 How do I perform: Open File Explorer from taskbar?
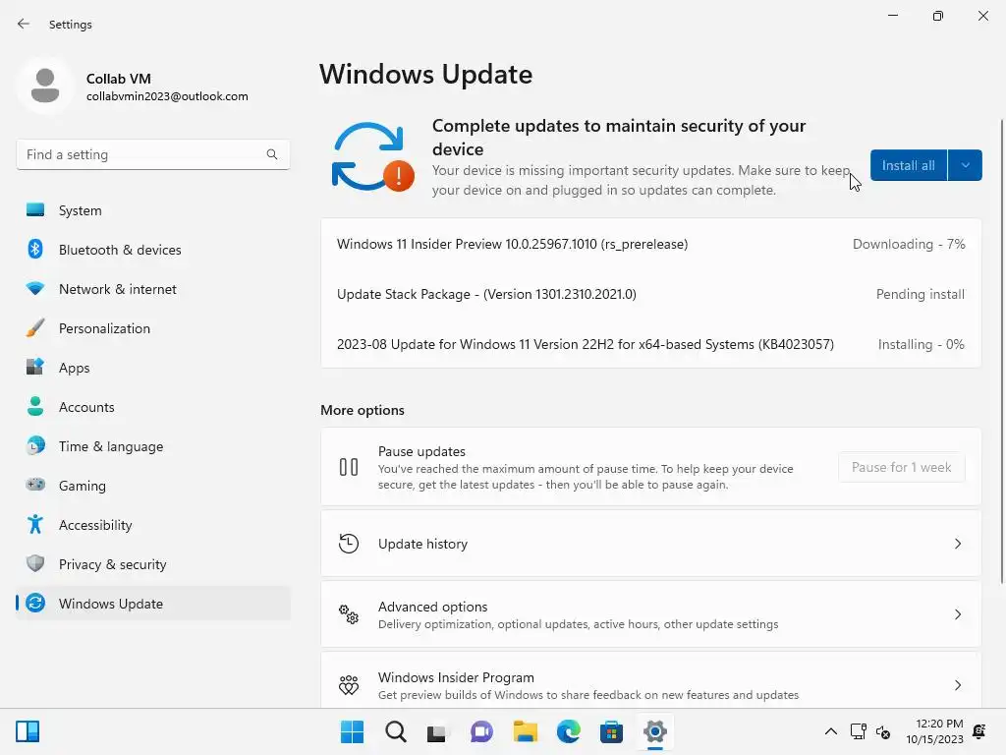525,731
